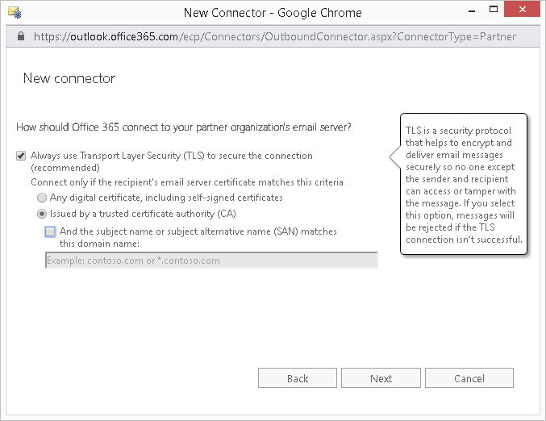Uncheck Always use Transport Layer Security checkbox

click(x=21, y=156)
